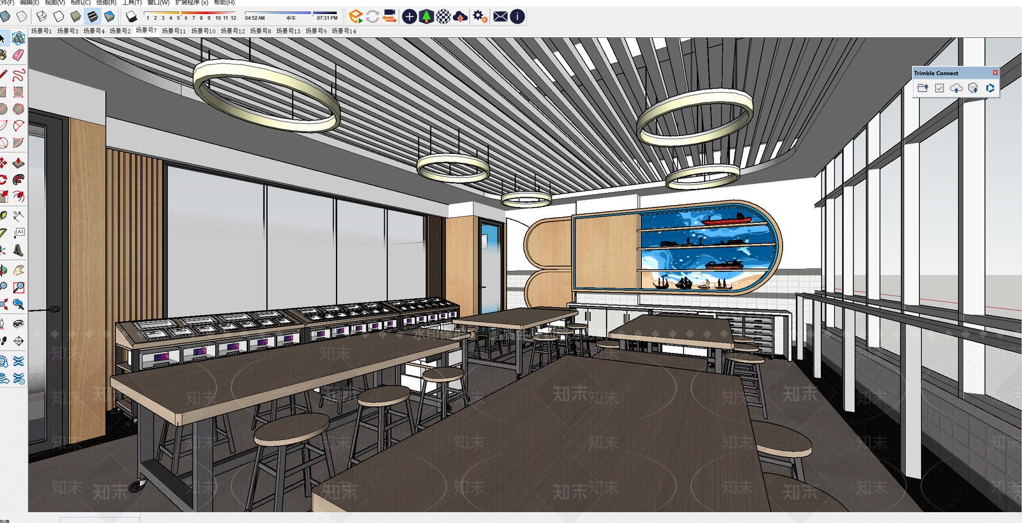Viewport: 1022px width, 523px height.
Task: Select the Section Plane crosshair tool
Action: click(19, 341)
